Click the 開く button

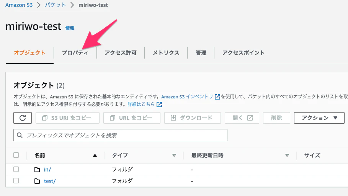242,118
